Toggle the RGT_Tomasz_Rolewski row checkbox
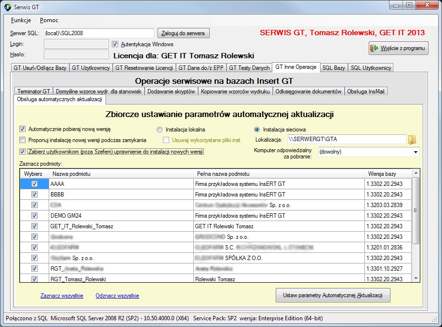Image resolution: width=442 pixels, height=327 pixels. 34,279
